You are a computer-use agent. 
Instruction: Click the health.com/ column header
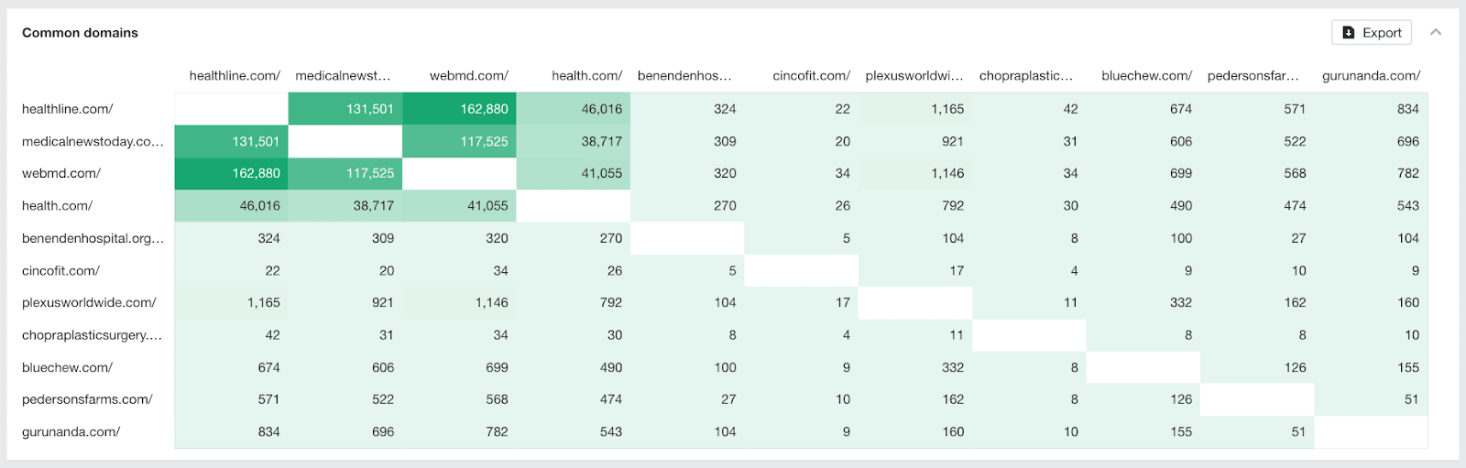point(586,76)
